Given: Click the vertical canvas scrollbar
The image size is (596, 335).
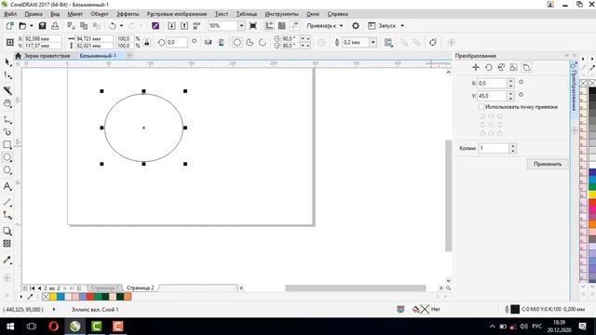Looking at the screenshot, I should (449, 195).
